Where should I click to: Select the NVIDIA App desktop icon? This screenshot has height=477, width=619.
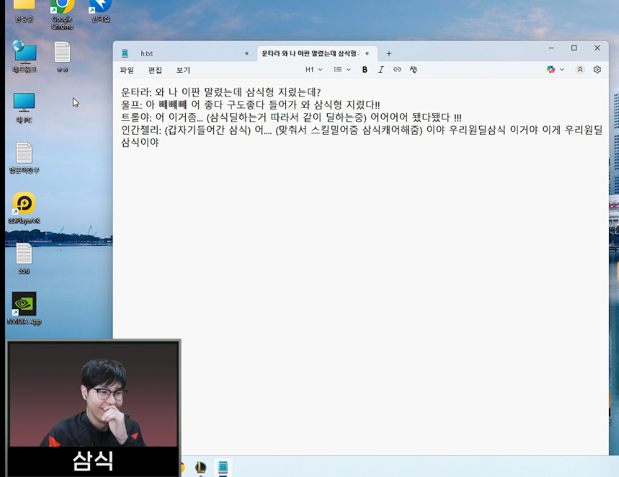point(24,304)
